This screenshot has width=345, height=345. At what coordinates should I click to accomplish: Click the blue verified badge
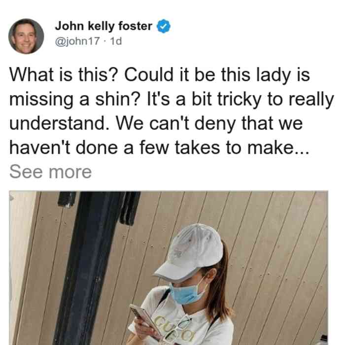pyautogui.click(x=164, y=26)
